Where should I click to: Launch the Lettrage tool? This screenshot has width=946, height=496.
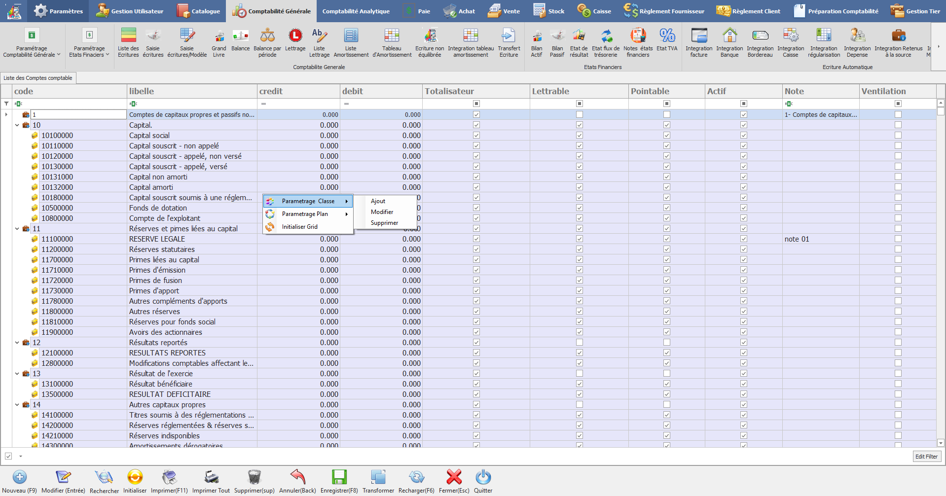click(x=295, y=39)
